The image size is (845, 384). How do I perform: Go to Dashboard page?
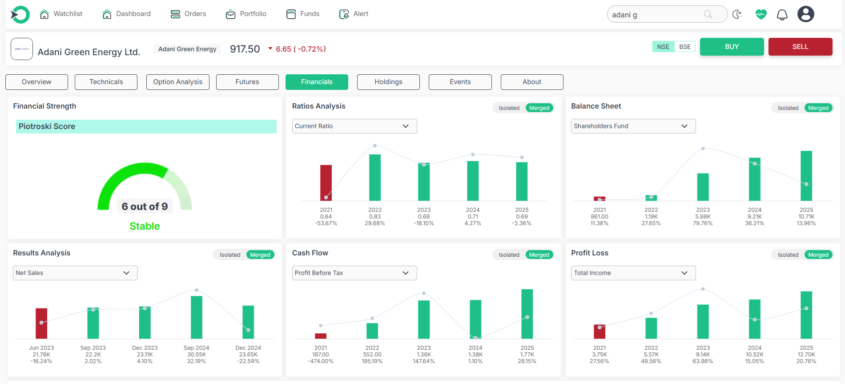(126, 14)
